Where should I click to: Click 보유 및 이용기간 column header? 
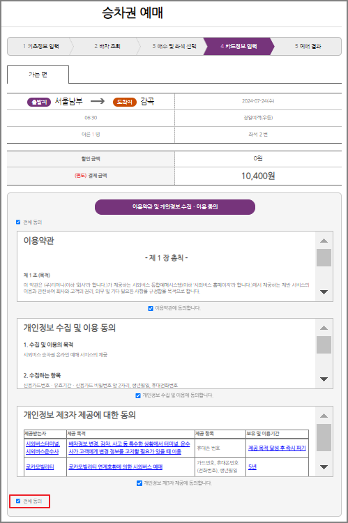(x=263, y=434)
